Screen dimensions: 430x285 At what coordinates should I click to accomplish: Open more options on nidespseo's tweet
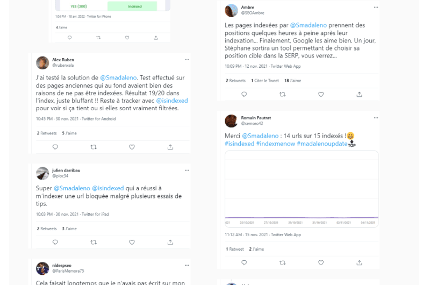click(187, 265)
